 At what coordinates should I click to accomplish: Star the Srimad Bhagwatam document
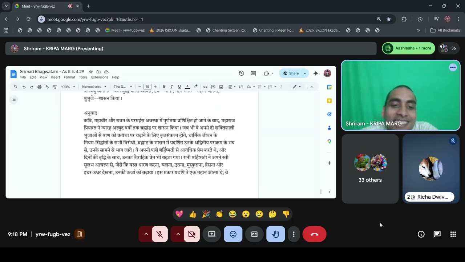tap(91, 72)
